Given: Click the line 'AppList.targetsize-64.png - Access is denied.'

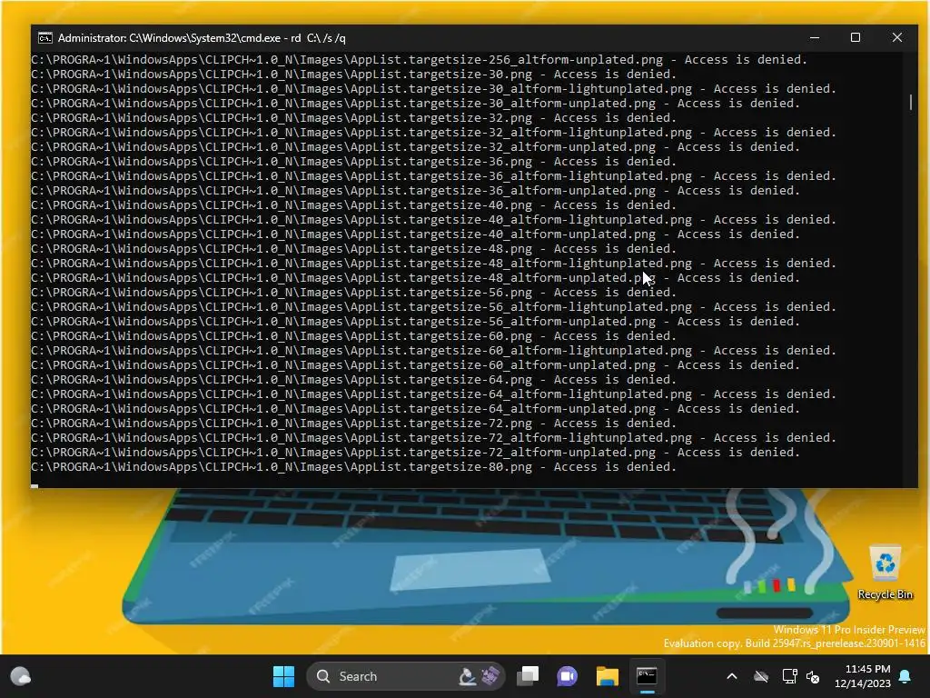Looking at the screenshot, I should pos(353,380).
